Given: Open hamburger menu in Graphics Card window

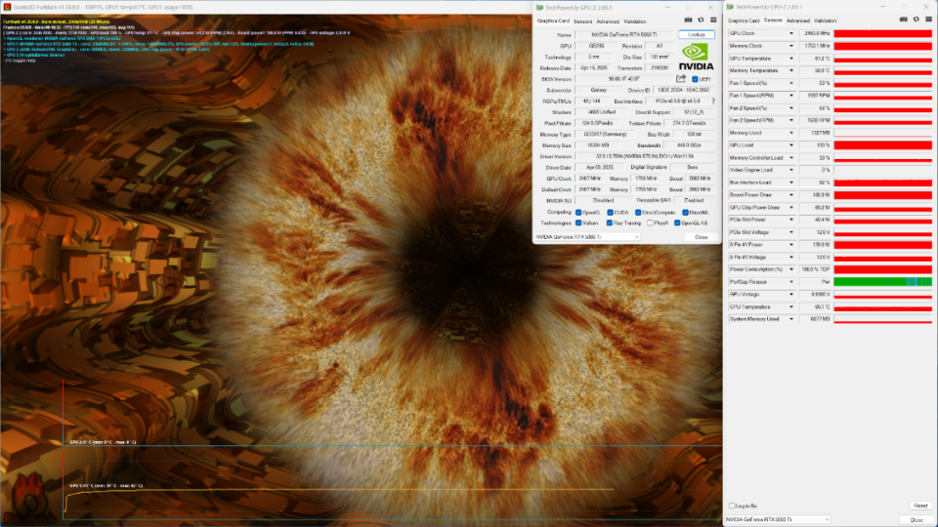Looking at the screenshot, I should coord(713,20).
